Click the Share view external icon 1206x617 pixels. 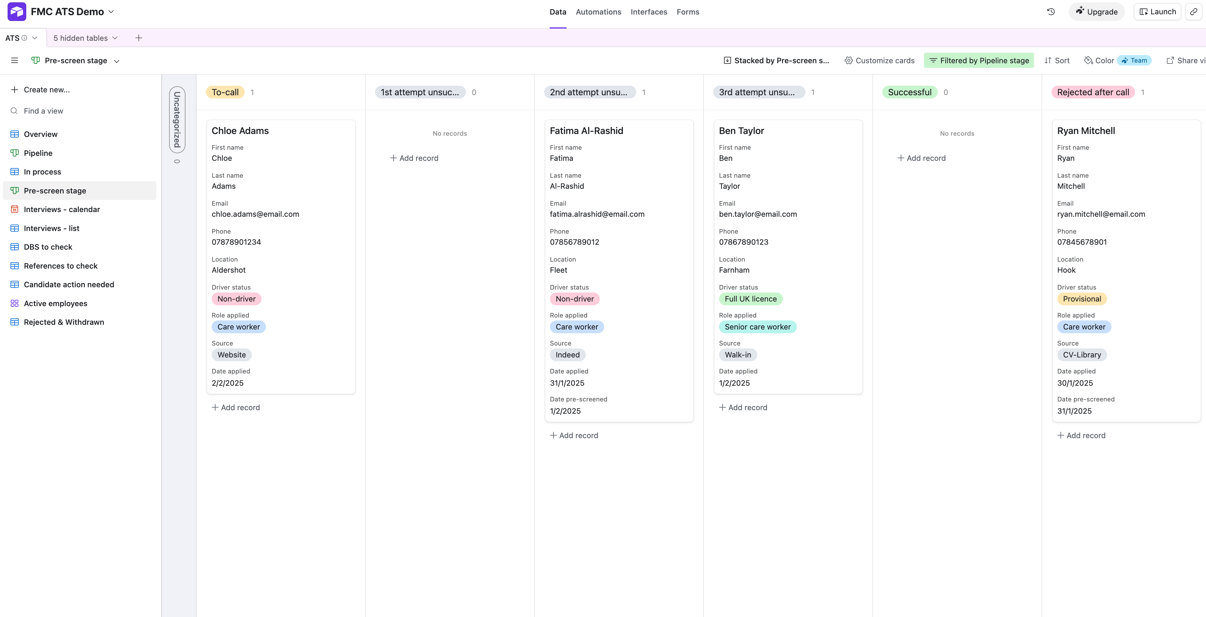coord(1170,60)
